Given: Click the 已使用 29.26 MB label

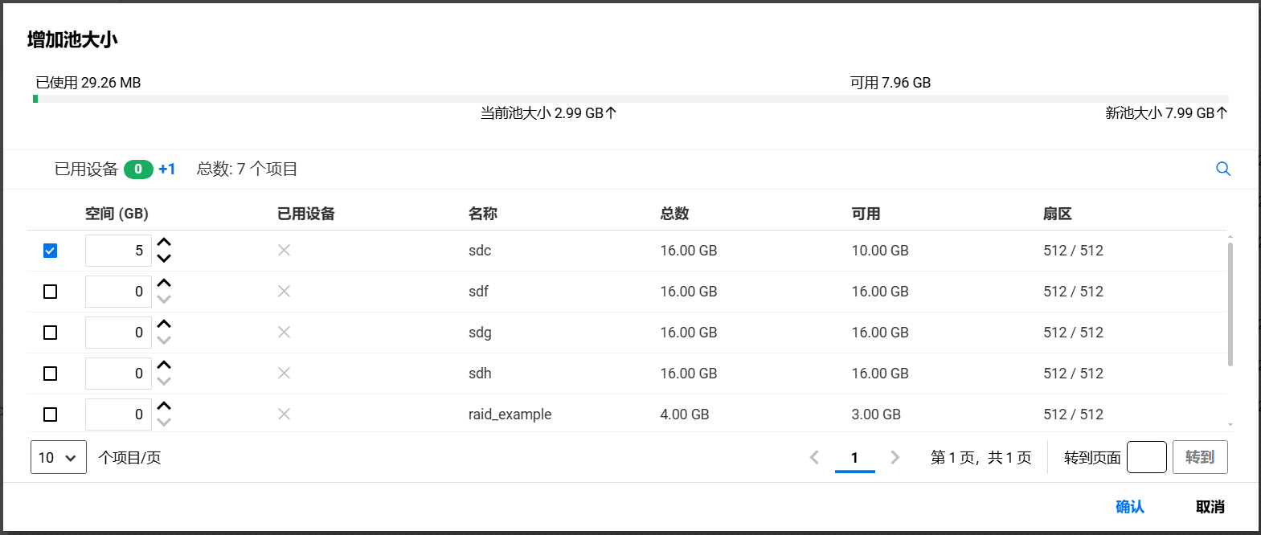Looking at the screenshot, I should pos(88,83).
